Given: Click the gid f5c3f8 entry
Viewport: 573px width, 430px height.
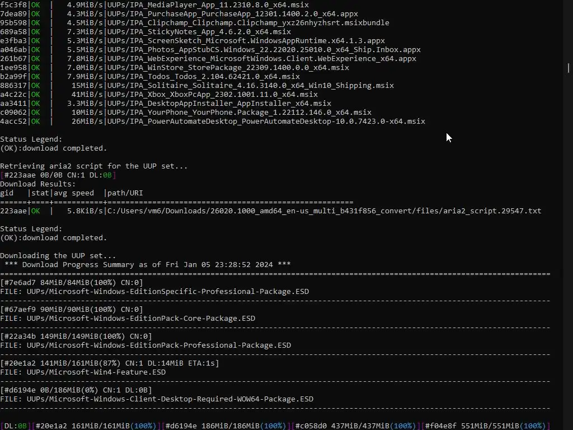Looking at the screenshot, I should point(13,4).
